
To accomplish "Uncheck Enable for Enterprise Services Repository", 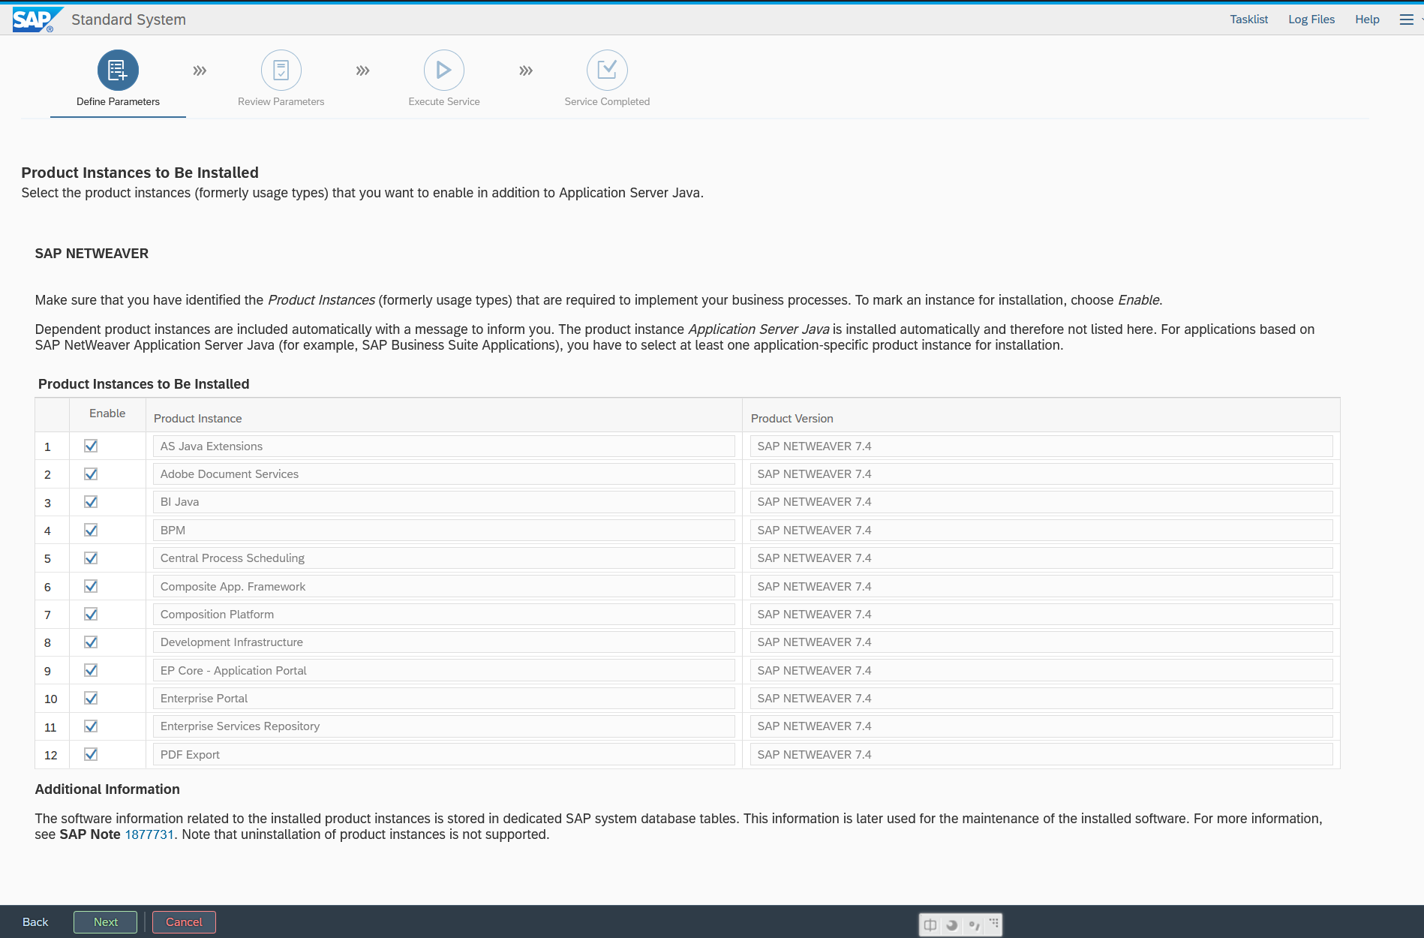I will 91,726.
